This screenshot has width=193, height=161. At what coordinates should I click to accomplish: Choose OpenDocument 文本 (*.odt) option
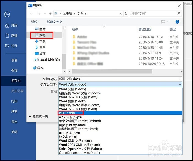coord(120,153)
